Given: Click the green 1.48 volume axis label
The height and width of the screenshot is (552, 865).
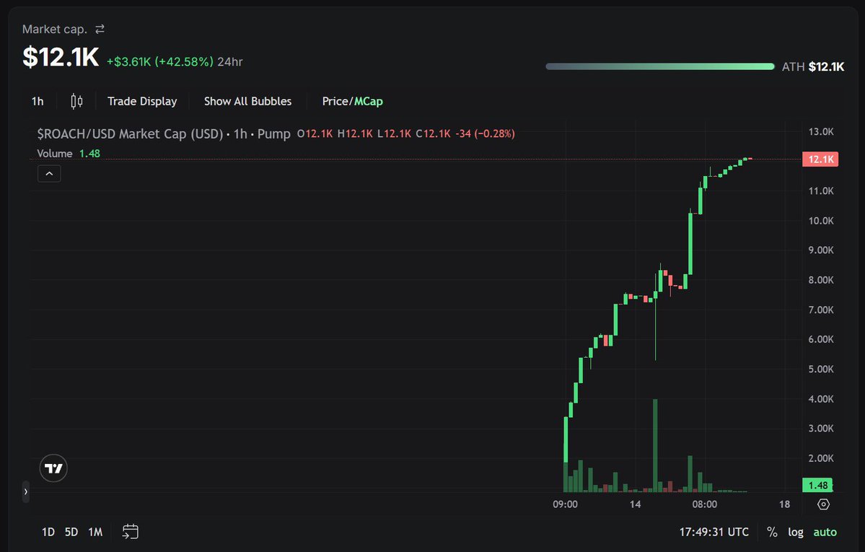Looking at the screenshot, I should click(817, 485).
